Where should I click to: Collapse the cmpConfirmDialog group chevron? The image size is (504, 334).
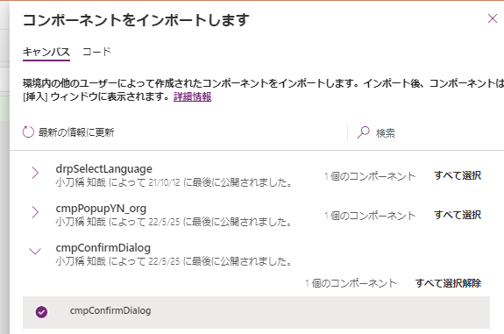pos(35,251)
